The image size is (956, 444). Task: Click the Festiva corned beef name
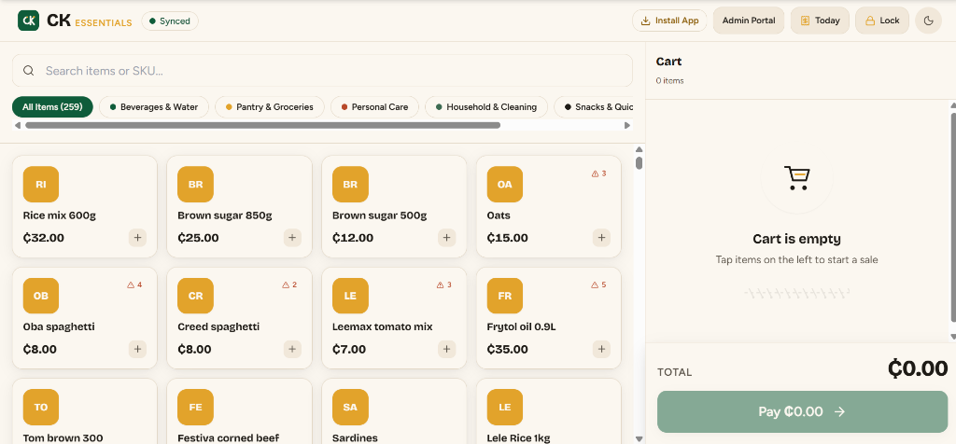(228, 437)
